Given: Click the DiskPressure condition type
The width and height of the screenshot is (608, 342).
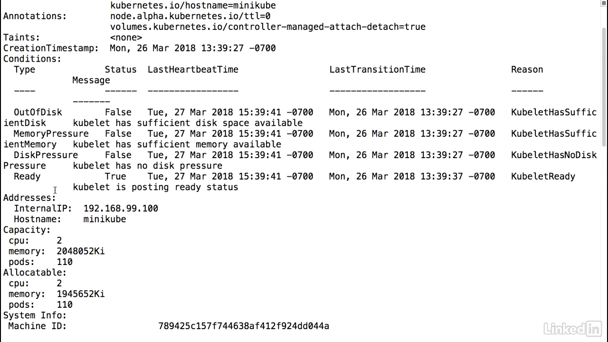Looking at the screenshot, I should coord(46,155).
